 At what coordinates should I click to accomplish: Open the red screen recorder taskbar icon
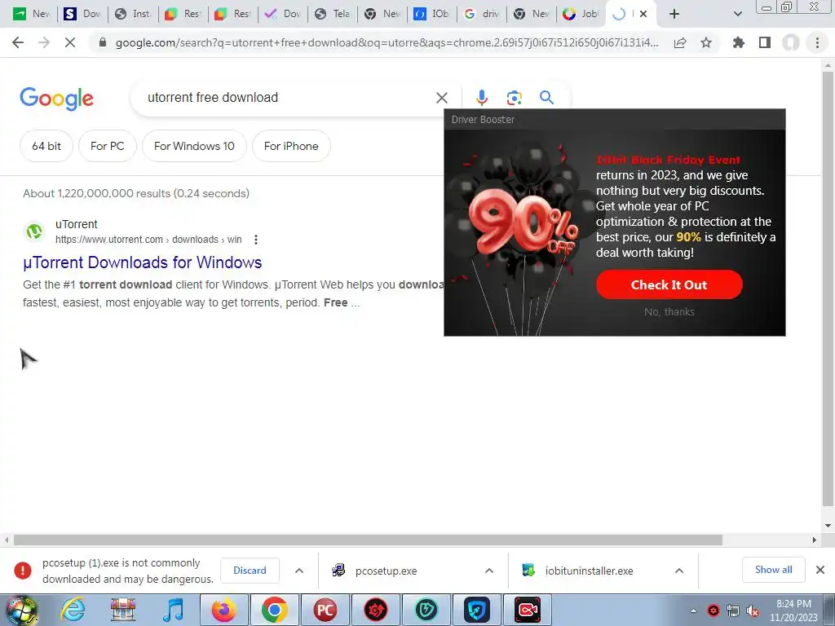528,610
